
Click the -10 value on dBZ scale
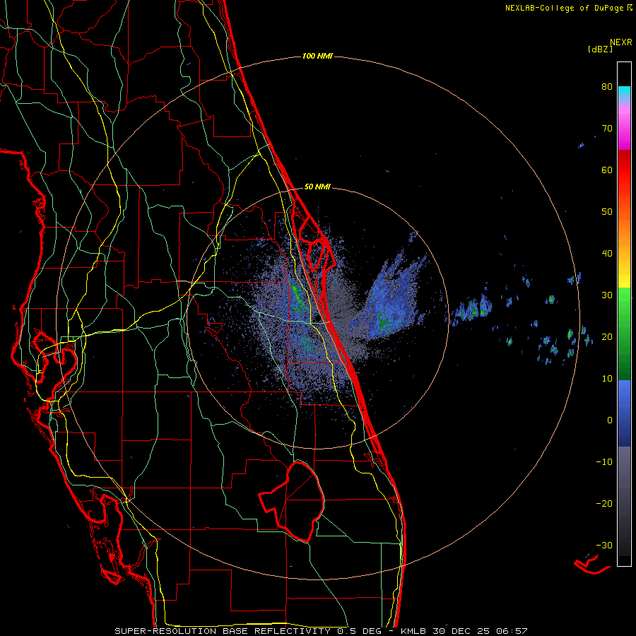point(604,462)
